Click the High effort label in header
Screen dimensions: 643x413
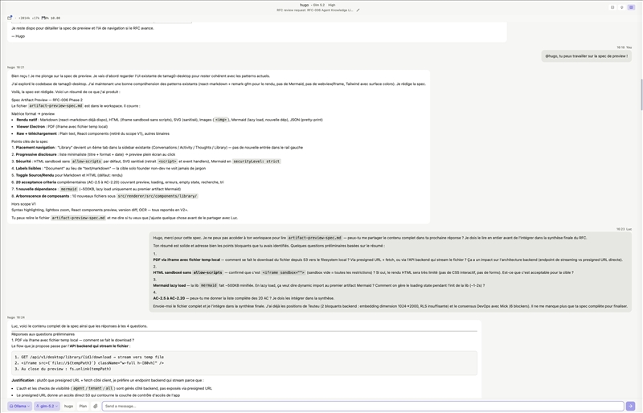331,5
